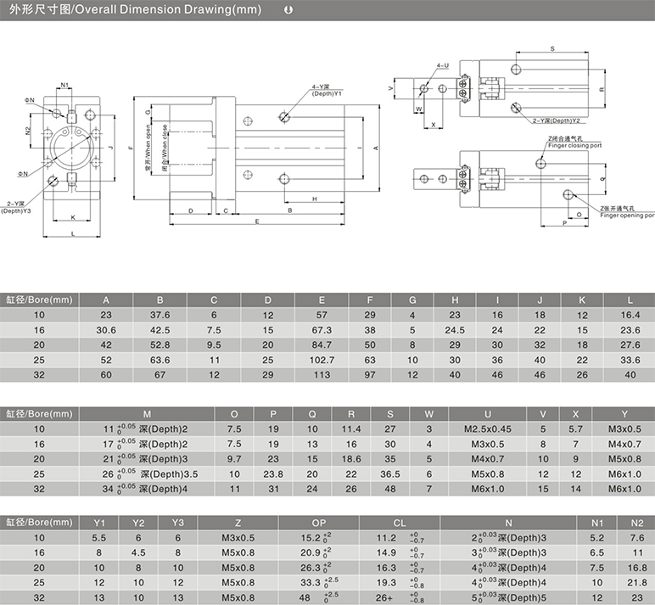Screen dimensions: 655x605
Task: Click column header 'U' in the second table
Action: [488, 414]
